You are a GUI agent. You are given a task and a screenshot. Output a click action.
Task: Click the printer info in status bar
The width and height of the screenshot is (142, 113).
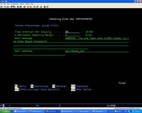tap(127, 108)
